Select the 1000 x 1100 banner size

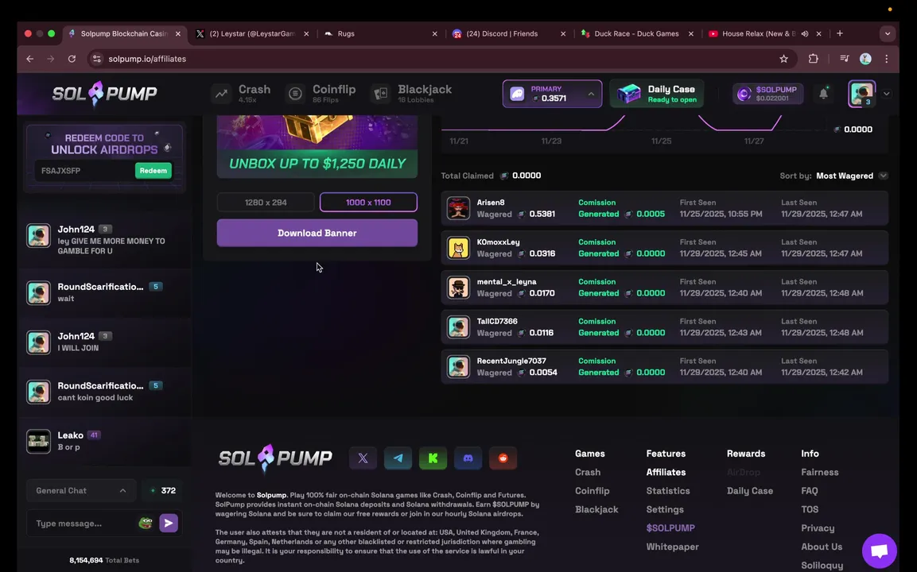pyautogui.click(x=368, y=202)
